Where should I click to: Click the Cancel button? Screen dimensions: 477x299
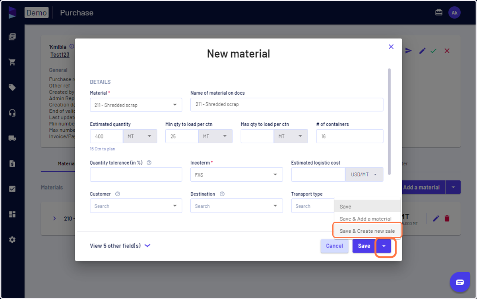tap(335, 246)
